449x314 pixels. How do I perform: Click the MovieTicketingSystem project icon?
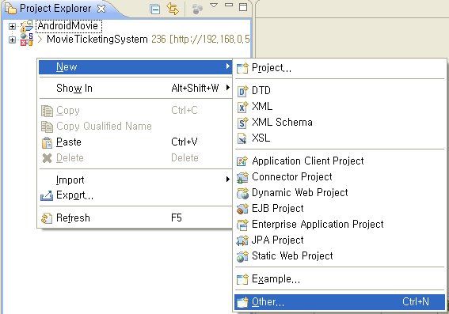coord(27,40)
